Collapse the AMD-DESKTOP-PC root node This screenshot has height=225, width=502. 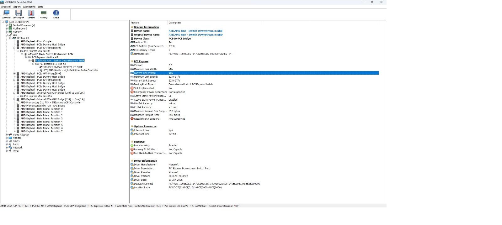[x=3, y=22]
